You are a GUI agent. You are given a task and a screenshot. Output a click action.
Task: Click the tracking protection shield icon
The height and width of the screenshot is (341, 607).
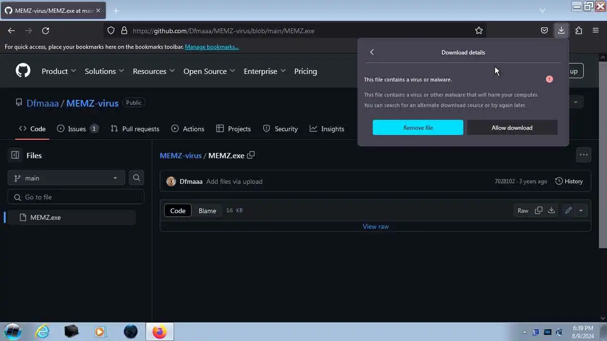click(111, 30)
